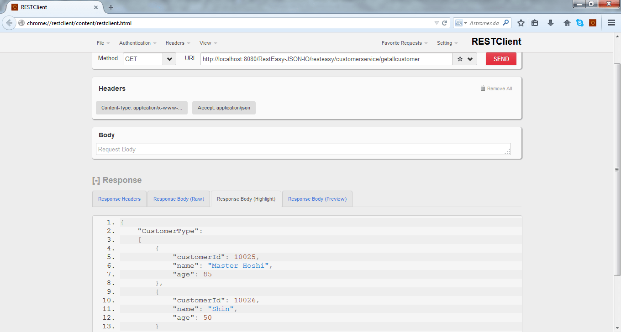Open the bookmarks sidebar icon
Image resolution: width=621 pixels, height=332 pixels.
(535, 22)
